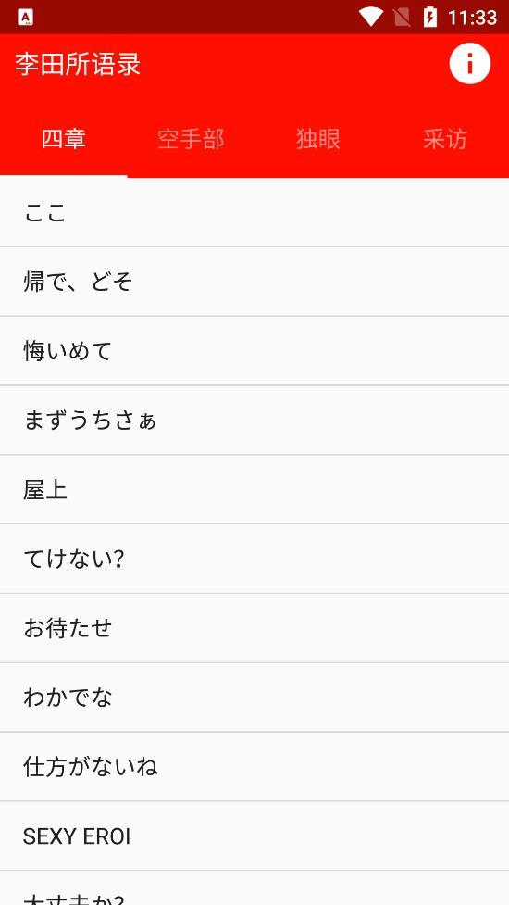
Task: Tap the てけない? phrase
Action: tap(254, 559)
